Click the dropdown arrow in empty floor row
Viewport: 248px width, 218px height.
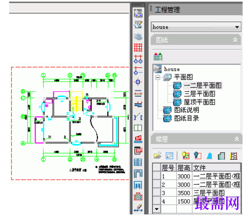coord(157,209)
